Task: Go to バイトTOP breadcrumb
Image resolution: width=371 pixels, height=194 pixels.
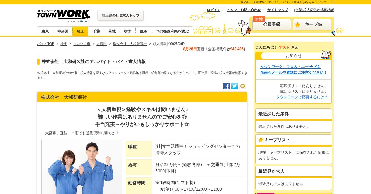Action: (x=45, y=44)
